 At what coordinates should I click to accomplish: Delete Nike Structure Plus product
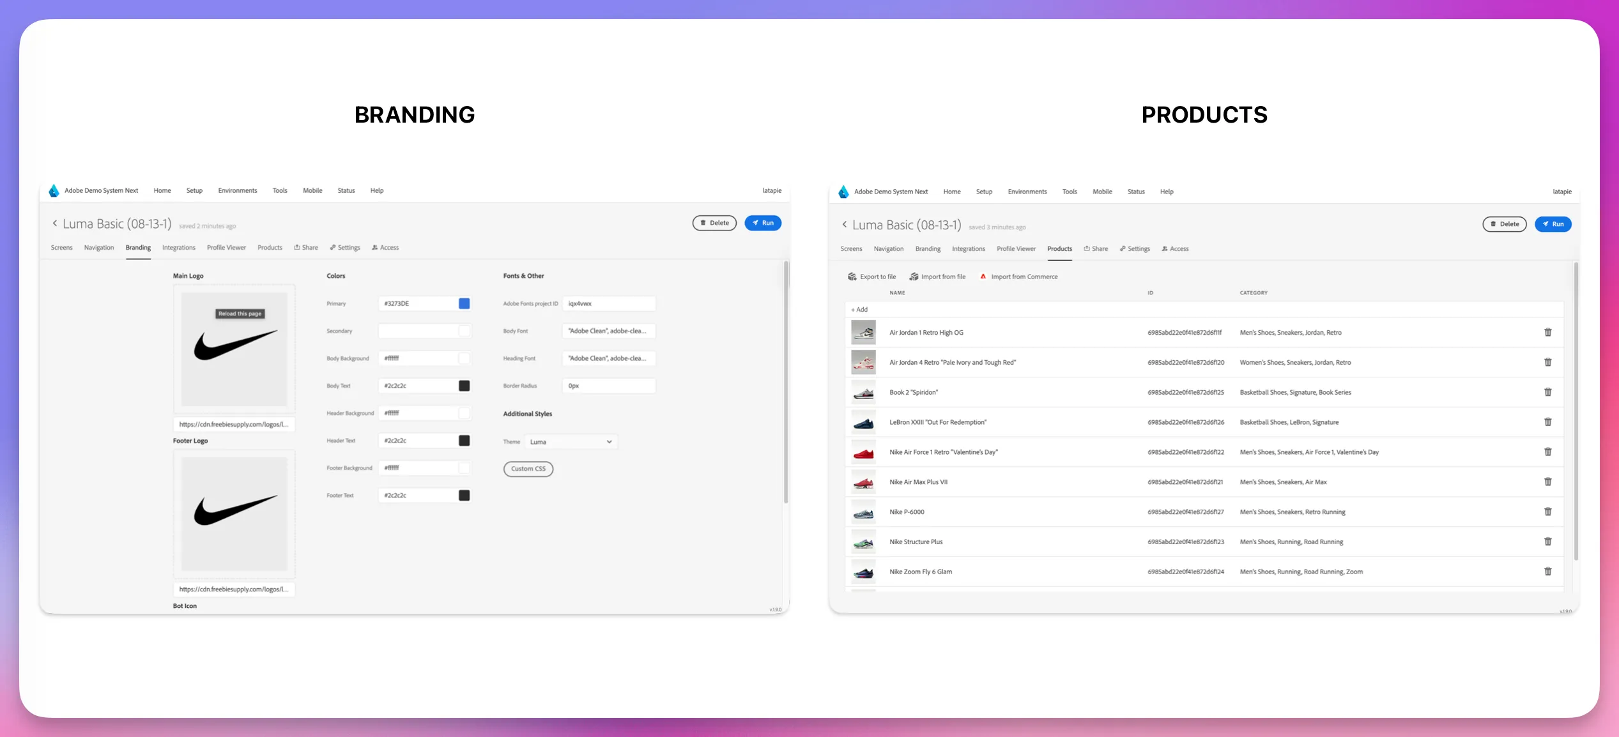click(1547, 542)
